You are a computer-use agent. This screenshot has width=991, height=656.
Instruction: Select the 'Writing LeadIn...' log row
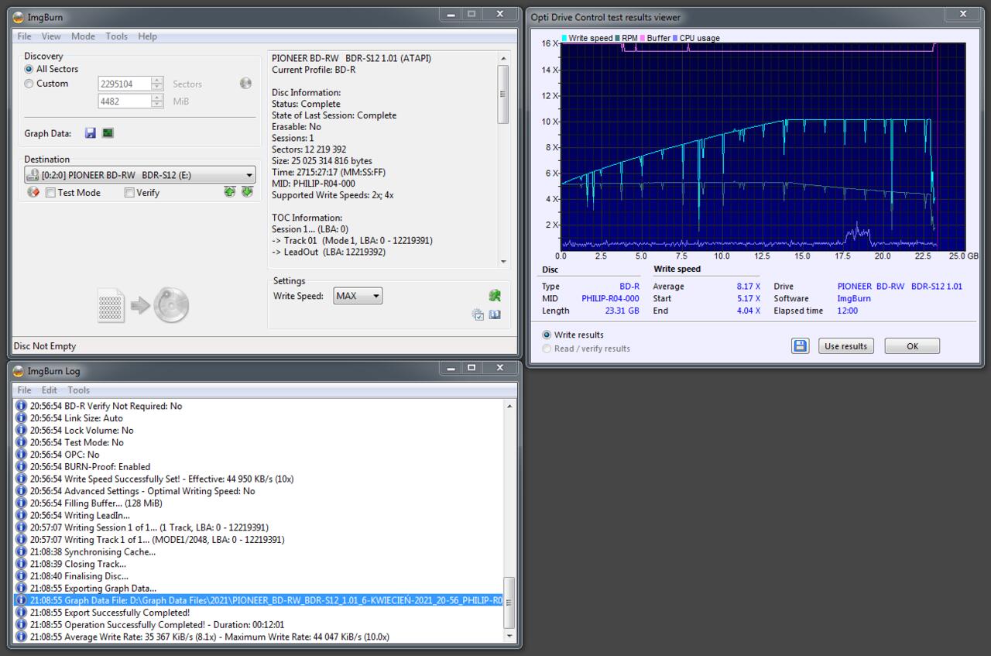(259, 515)
